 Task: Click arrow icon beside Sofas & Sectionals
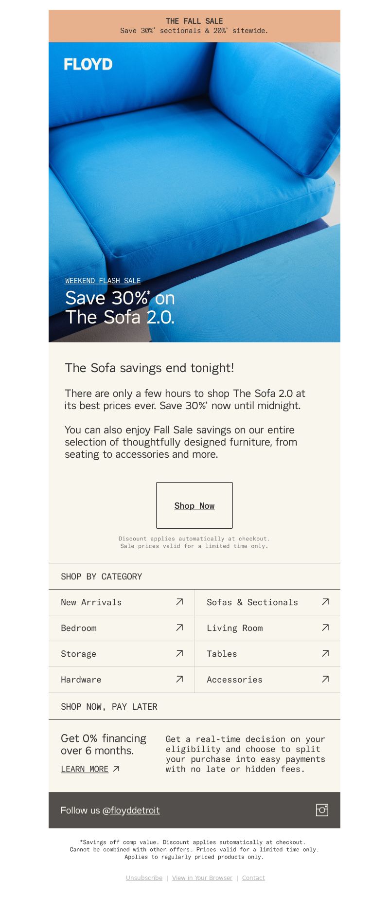tap(325, 602)
